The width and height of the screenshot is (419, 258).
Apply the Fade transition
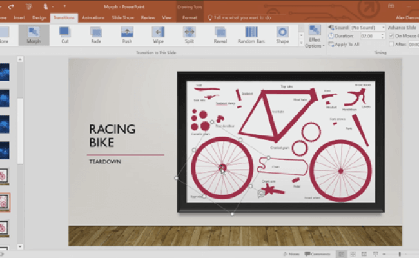click(96, 35)
